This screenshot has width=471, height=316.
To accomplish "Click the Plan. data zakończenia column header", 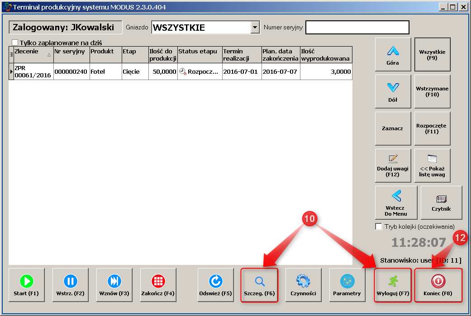I will (281, 54).
